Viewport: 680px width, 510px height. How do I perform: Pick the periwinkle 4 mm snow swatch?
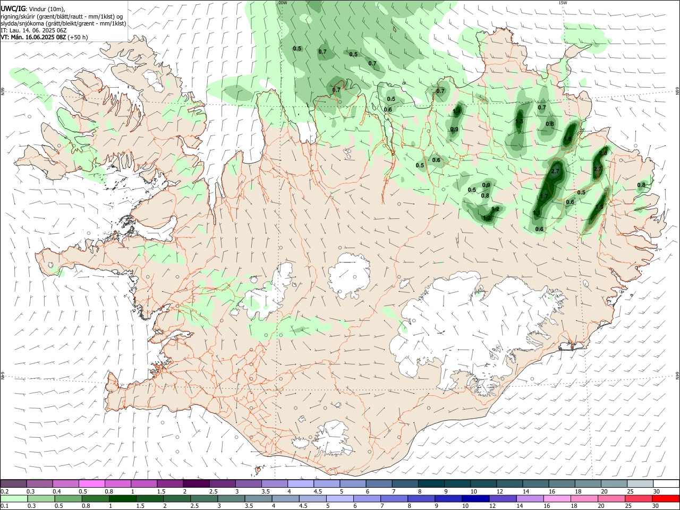point(300,483)
